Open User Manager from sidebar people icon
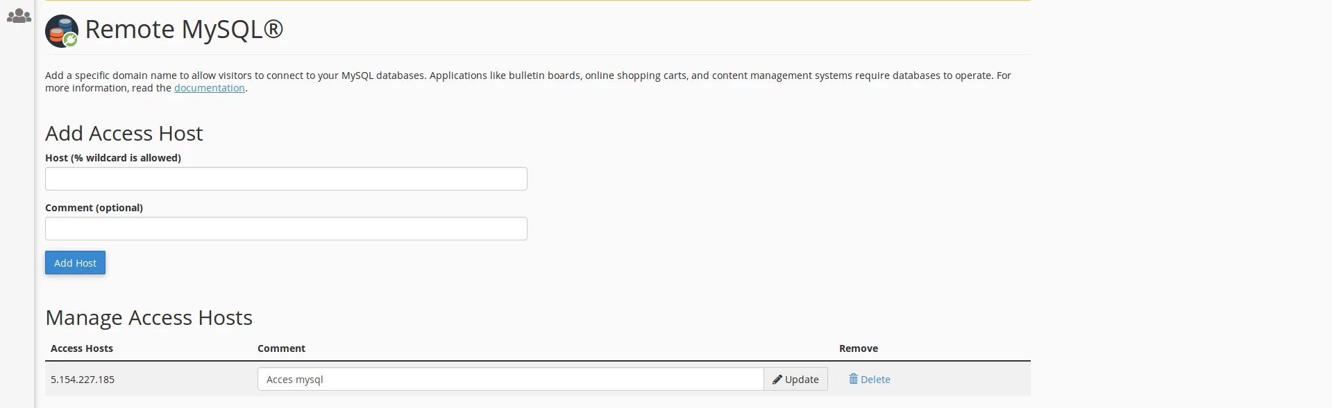 tap(19, 16)
